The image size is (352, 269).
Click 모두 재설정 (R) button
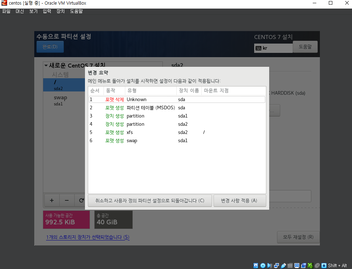pyautogui.click(x=298, y=237)
